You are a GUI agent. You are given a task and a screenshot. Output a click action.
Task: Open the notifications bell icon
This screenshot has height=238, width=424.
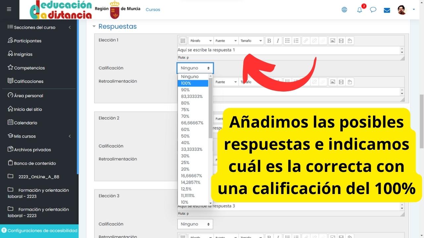[x=359, y=10]
